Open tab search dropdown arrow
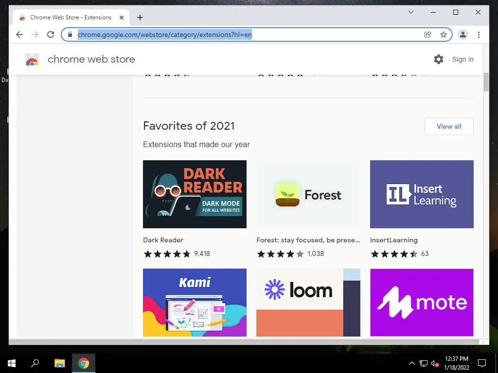Viewport: 498px width, 373px height. [410, 12]
